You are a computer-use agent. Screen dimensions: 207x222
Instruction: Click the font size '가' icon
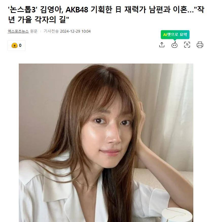pyautogui.click(x=187, y=45)
